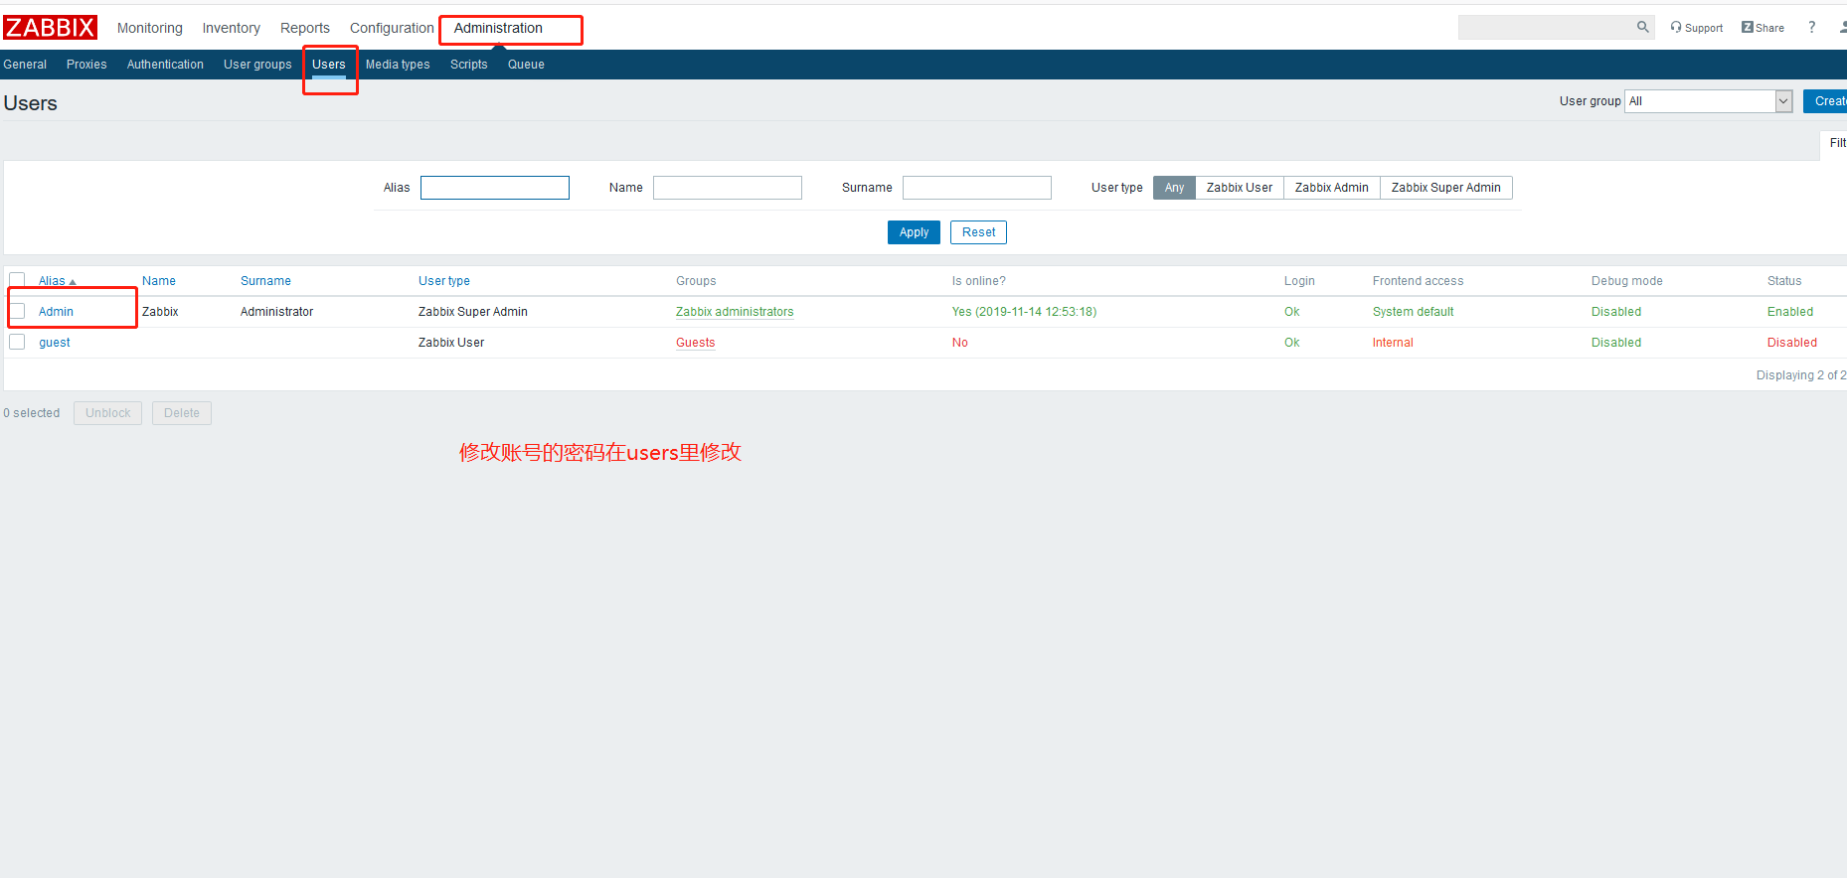Expand the User group dropdown
Viewport: 1847px width, 878px height.
click(1709, 101)
